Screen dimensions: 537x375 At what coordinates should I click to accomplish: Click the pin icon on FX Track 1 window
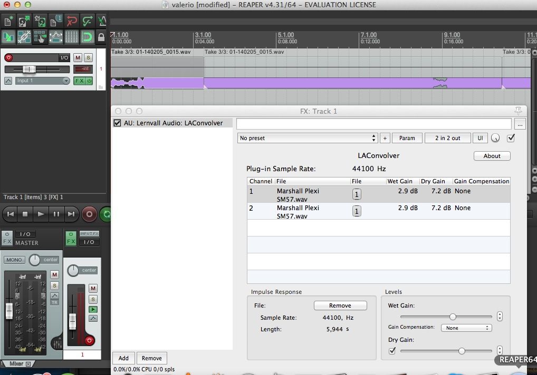click(518, 111)
